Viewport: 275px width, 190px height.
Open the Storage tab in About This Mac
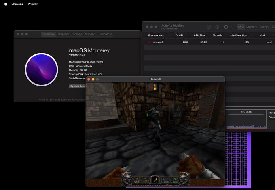tap(77, 34)
